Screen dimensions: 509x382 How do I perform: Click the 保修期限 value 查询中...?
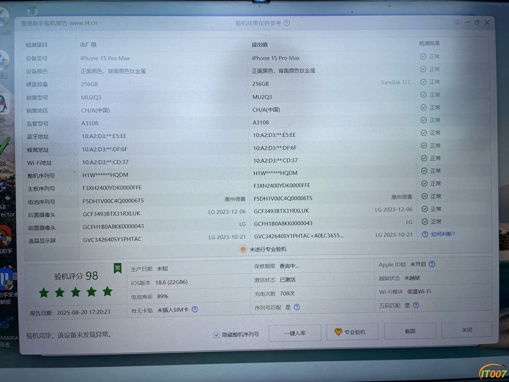[x=289, y=266]
